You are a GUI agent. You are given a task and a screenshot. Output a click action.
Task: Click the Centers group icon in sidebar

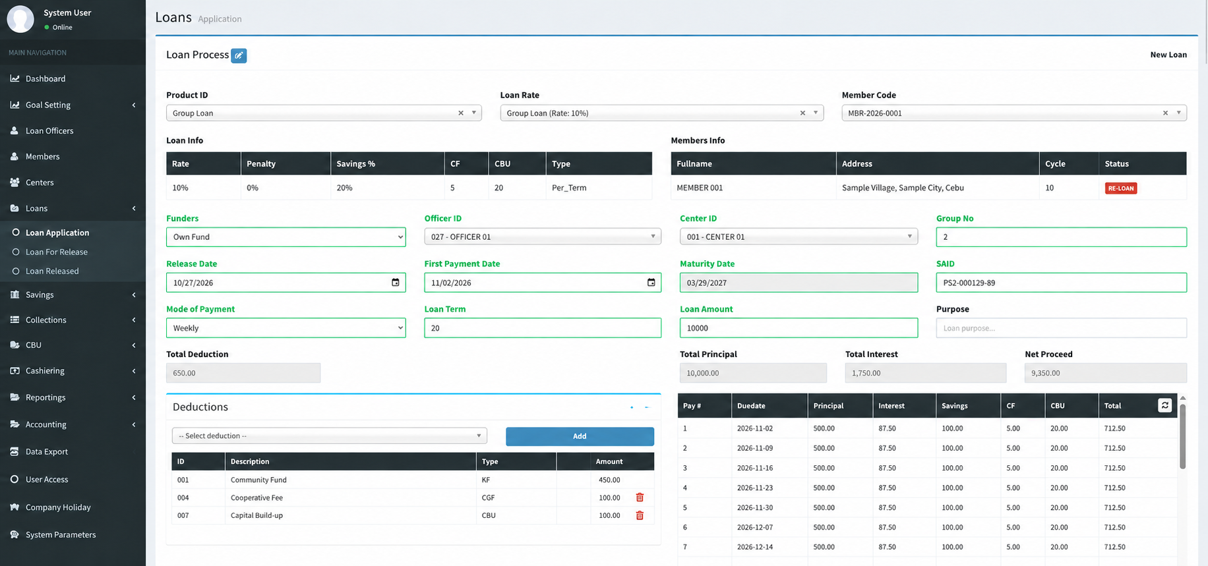15,182
